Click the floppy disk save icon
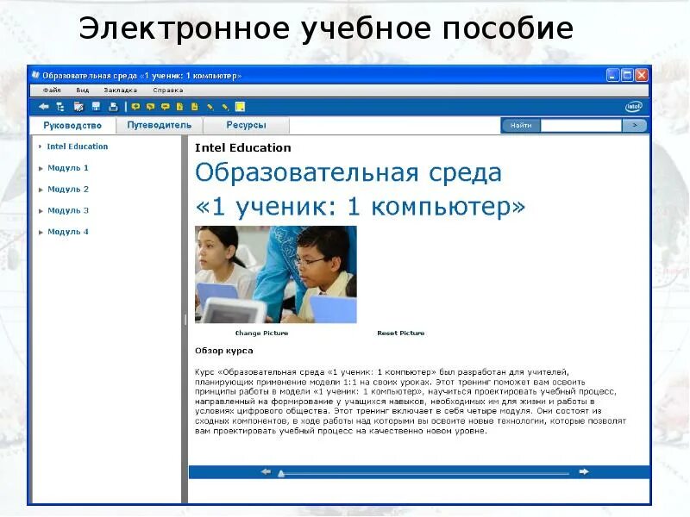Screen dimensions: 690x517 (96, 106)
